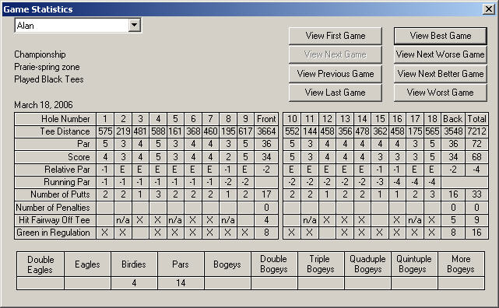Click View Best Game button
499x308 pixels.
[x=441, y=36]
